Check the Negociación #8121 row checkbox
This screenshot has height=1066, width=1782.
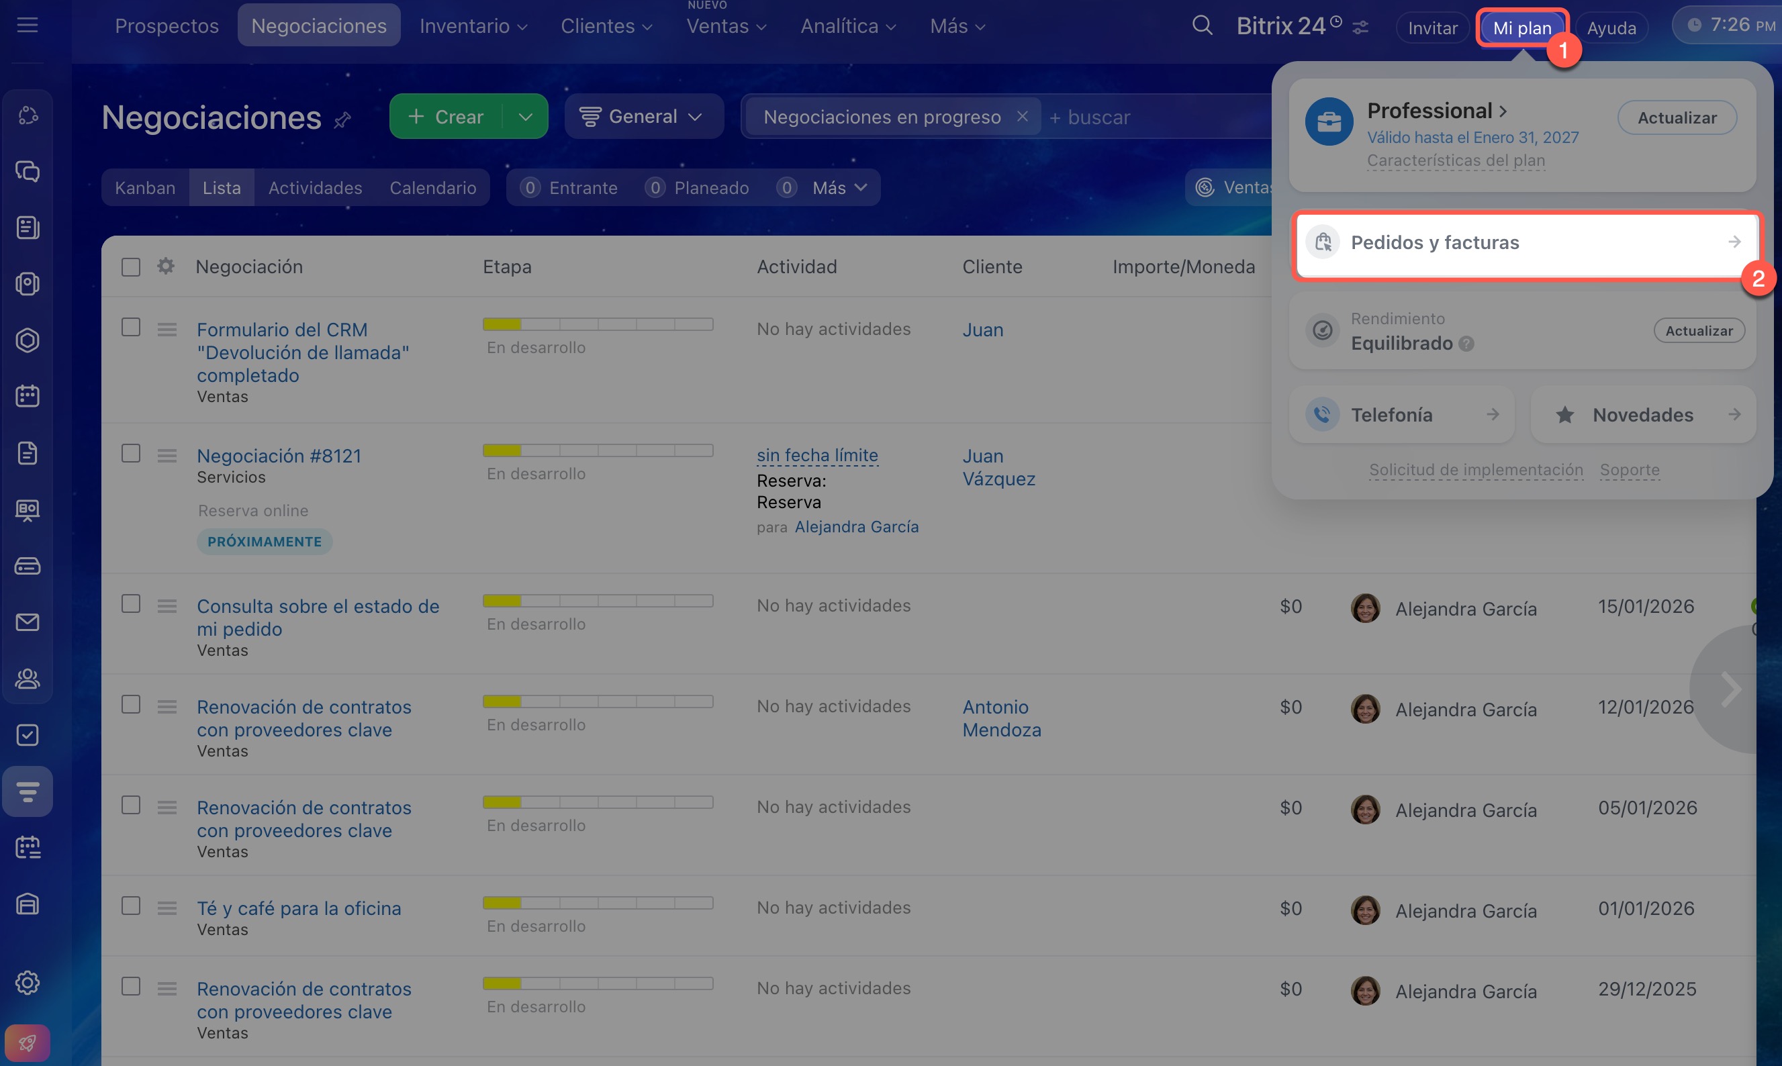(x=131, y=454)
